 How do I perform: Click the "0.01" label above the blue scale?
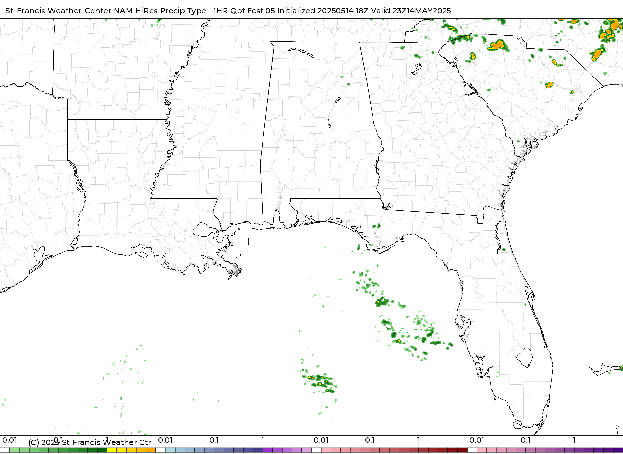pos(165,440)
